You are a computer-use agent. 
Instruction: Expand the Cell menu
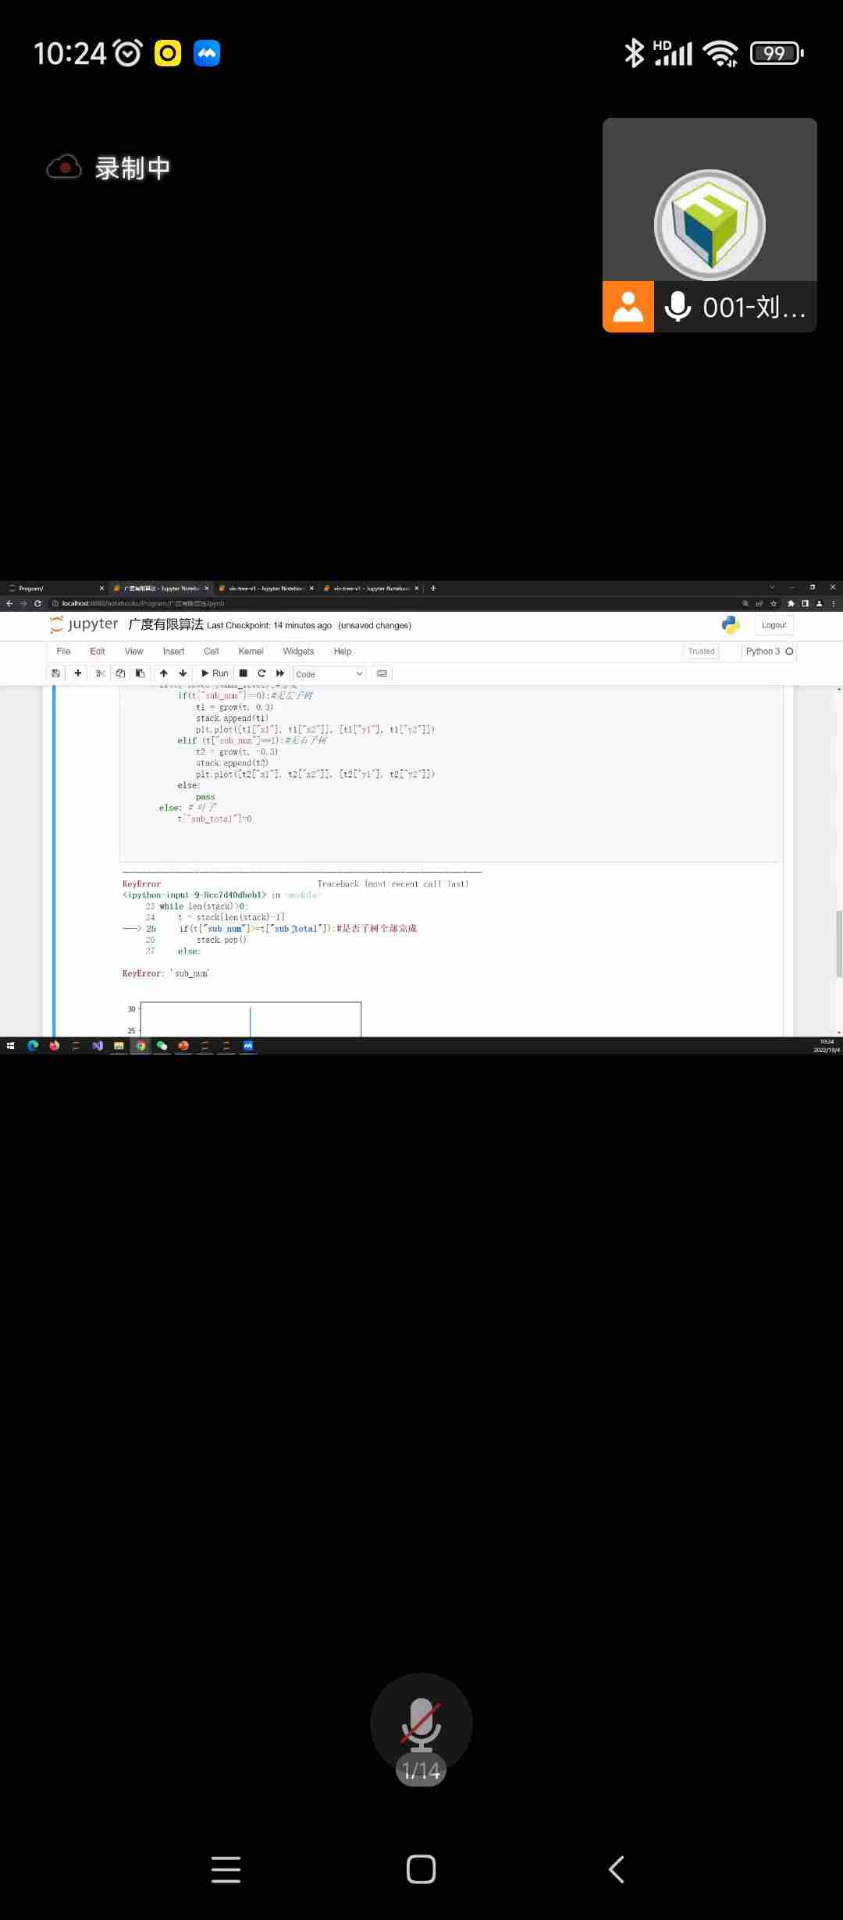pyautogui.click(x=211, y=652)
